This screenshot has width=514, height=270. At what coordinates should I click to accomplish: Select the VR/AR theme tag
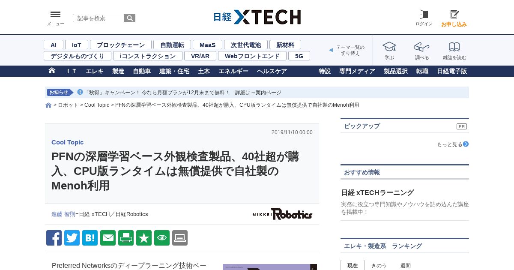click(200, 56)
